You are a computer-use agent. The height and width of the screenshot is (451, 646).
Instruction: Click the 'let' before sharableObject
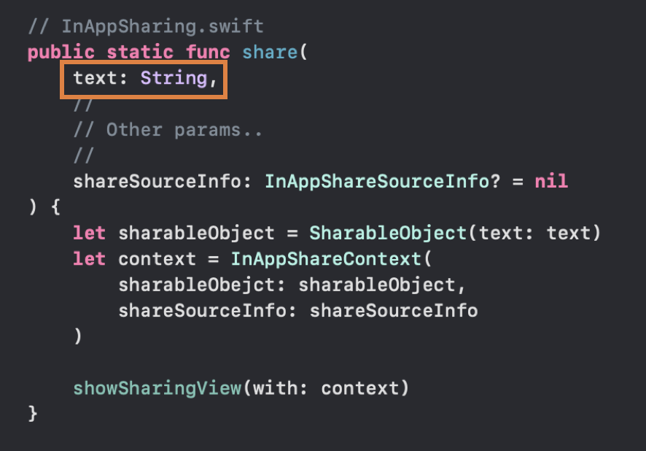[x=90, y=233]
